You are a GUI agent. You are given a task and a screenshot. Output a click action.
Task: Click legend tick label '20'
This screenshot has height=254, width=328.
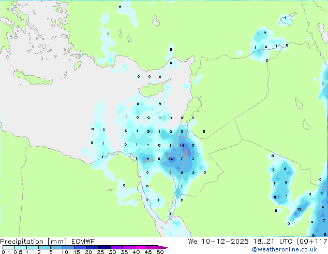click(x=88, y=252)
